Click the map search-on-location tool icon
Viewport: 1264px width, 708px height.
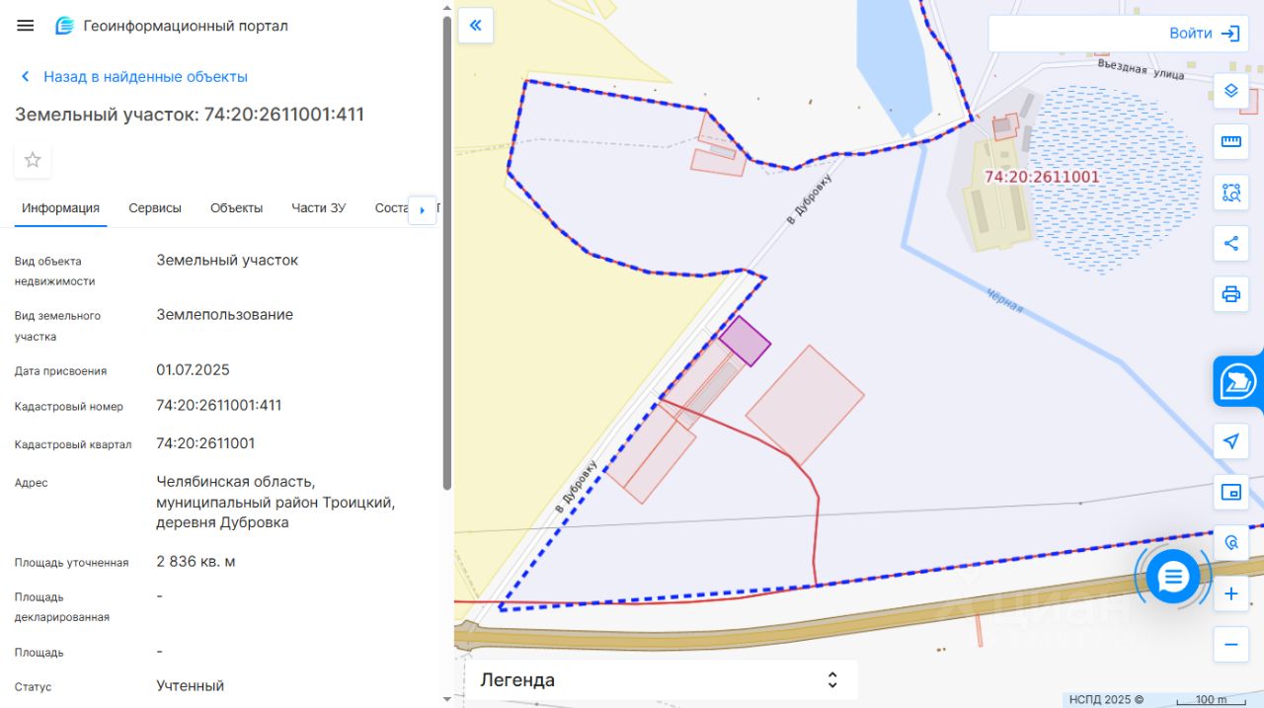pos(1230,543)
